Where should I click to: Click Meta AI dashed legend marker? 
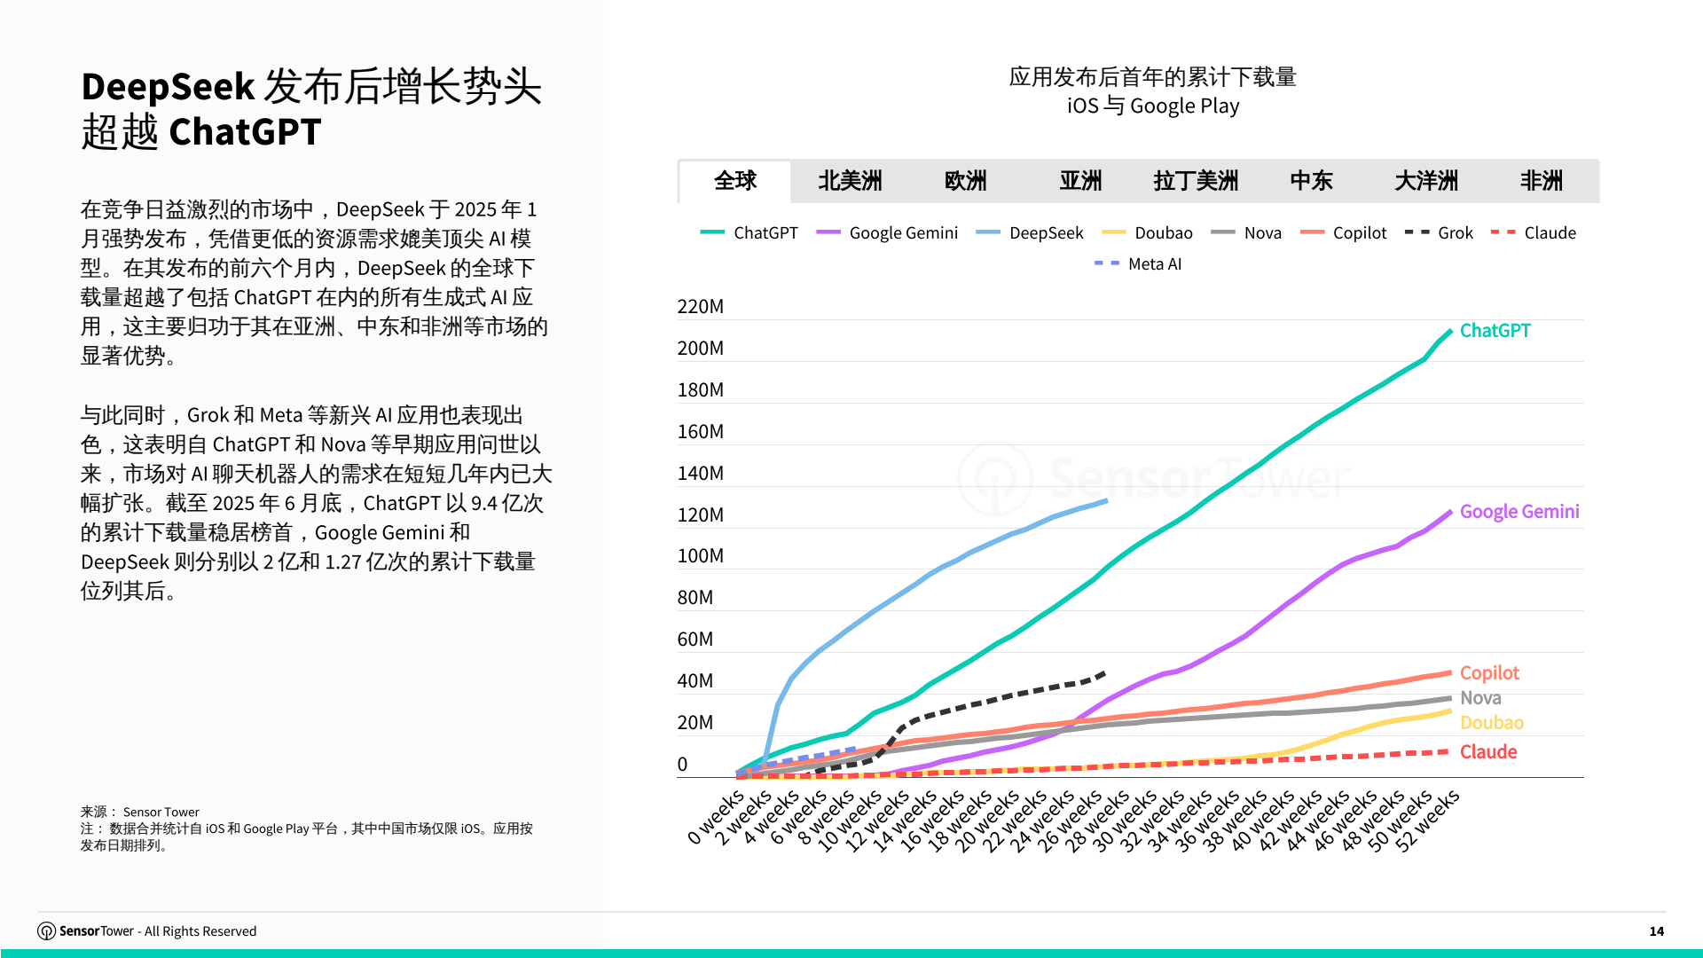click(x=1107, y=263)
